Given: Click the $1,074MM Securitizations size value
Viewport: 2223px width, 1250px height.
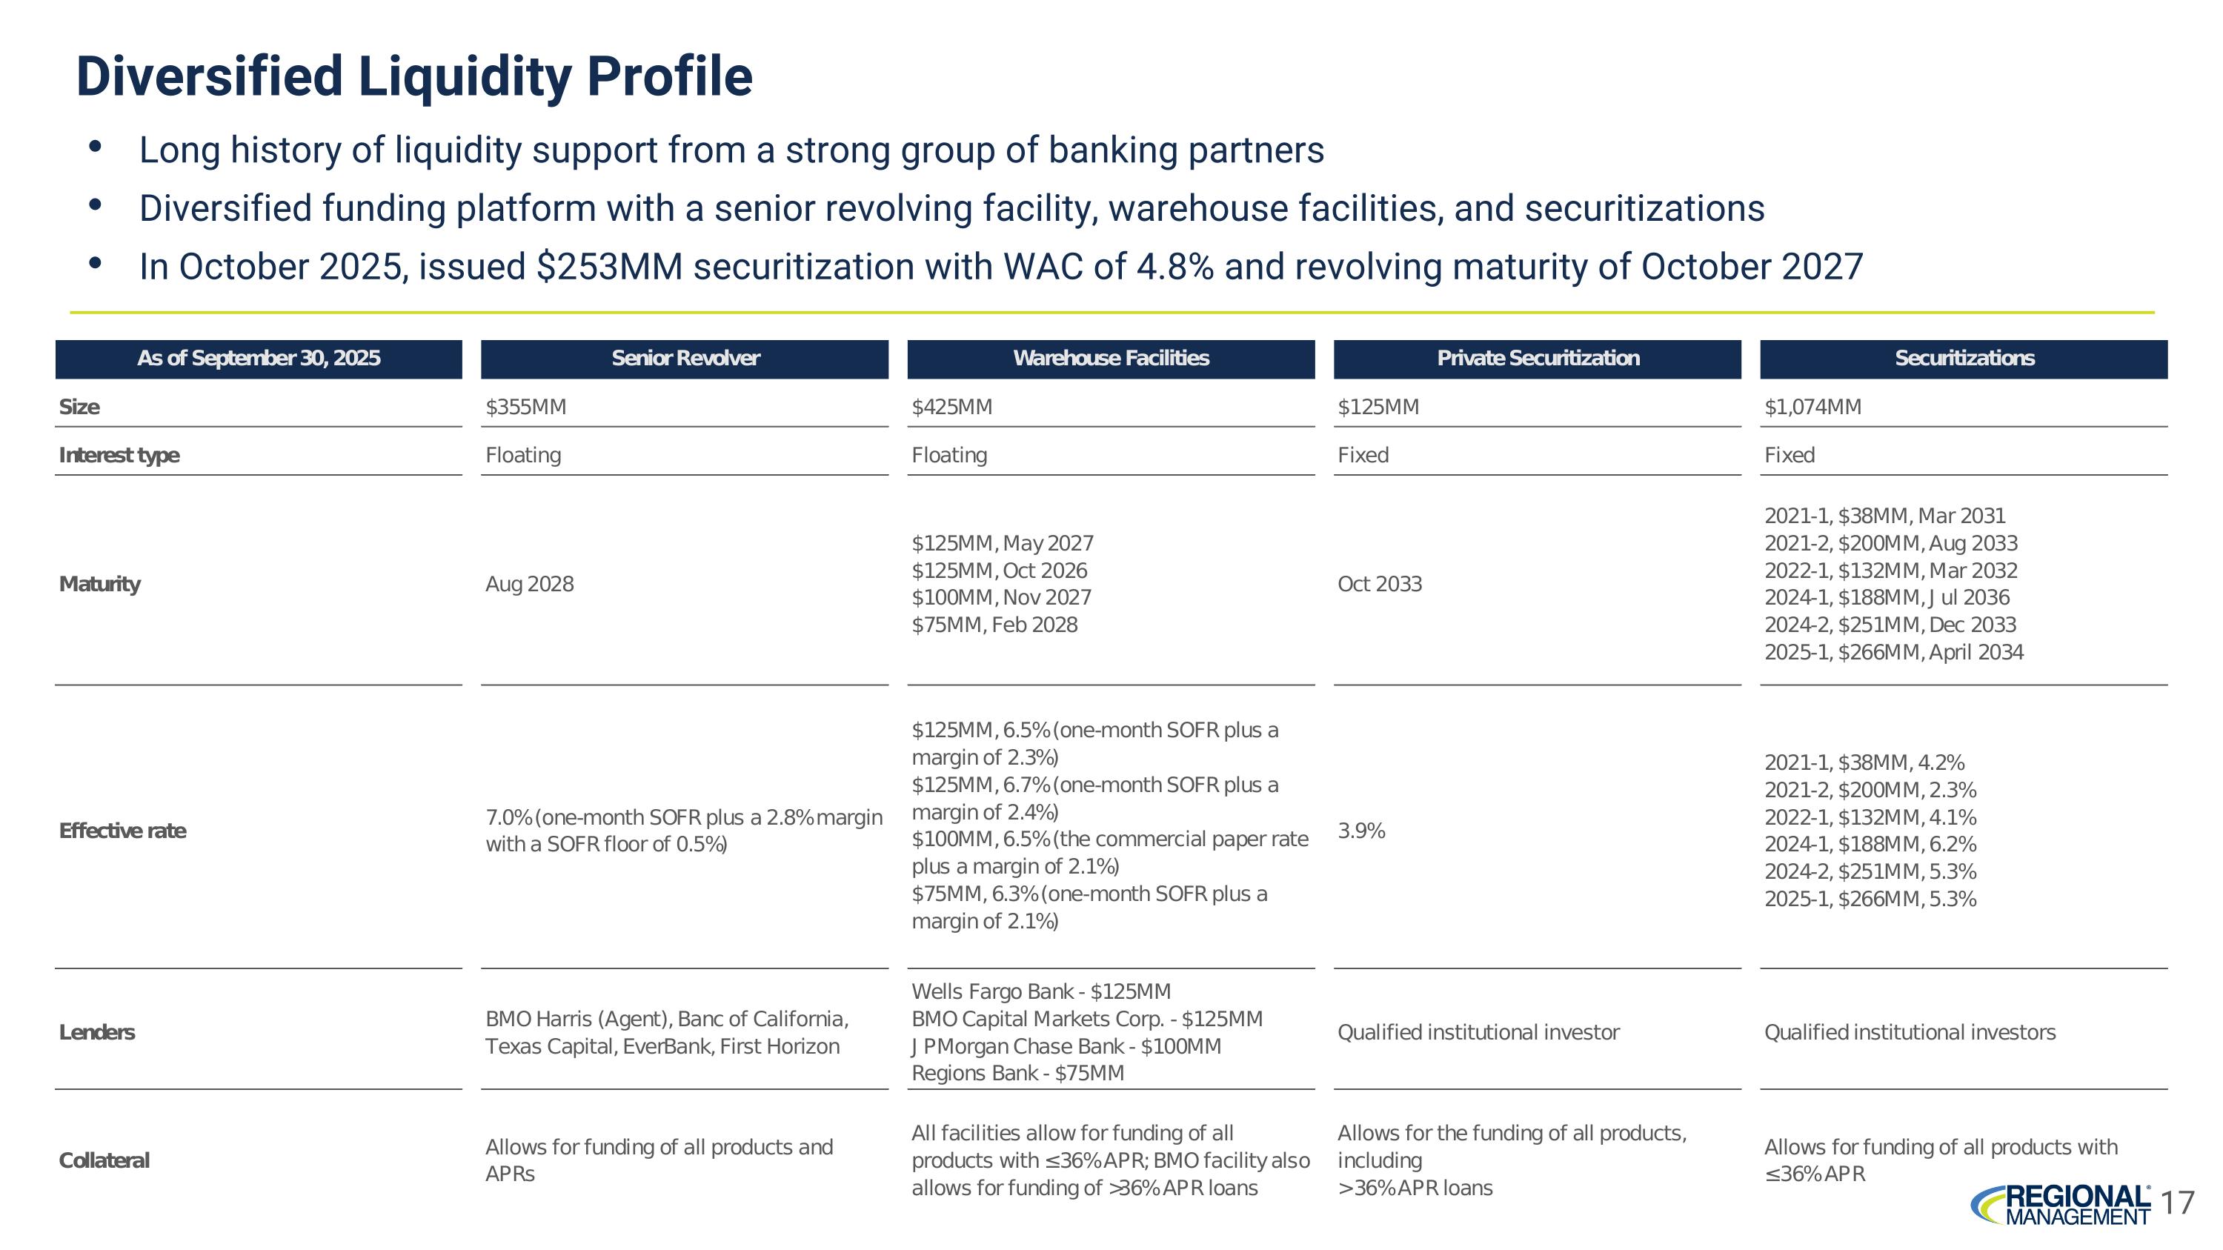Looking at the screenshot, I should [x=1812, y=408].
